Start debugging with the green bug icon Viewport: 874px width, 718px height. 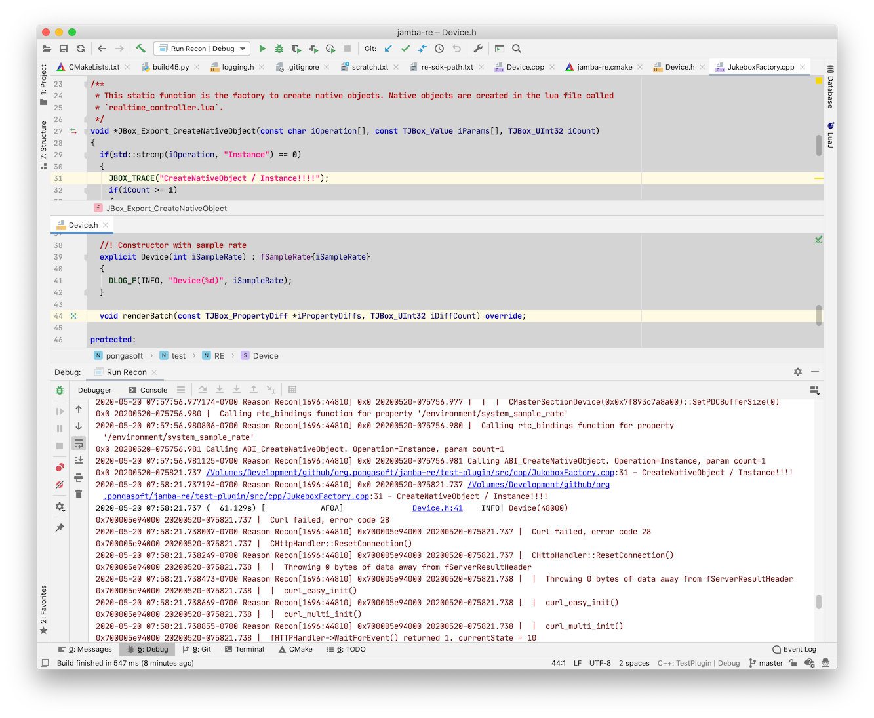coord(279,49)
